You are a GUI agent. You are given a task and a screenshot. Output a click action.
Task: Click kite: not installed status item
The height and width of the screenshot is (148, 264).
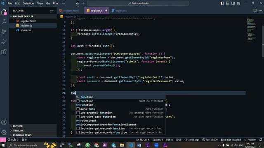(x=231, y=140)
